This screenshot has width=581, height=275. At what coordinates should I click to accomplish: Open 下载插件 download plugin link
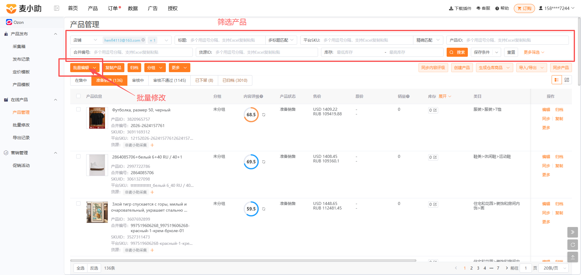(x=460, y=8)
